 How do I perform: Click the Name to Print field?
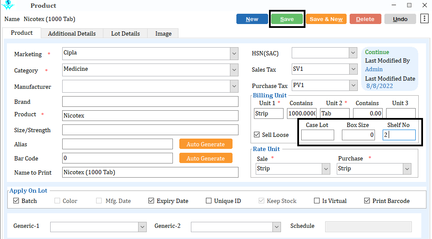pyautogui.click(x=150, y=172)
